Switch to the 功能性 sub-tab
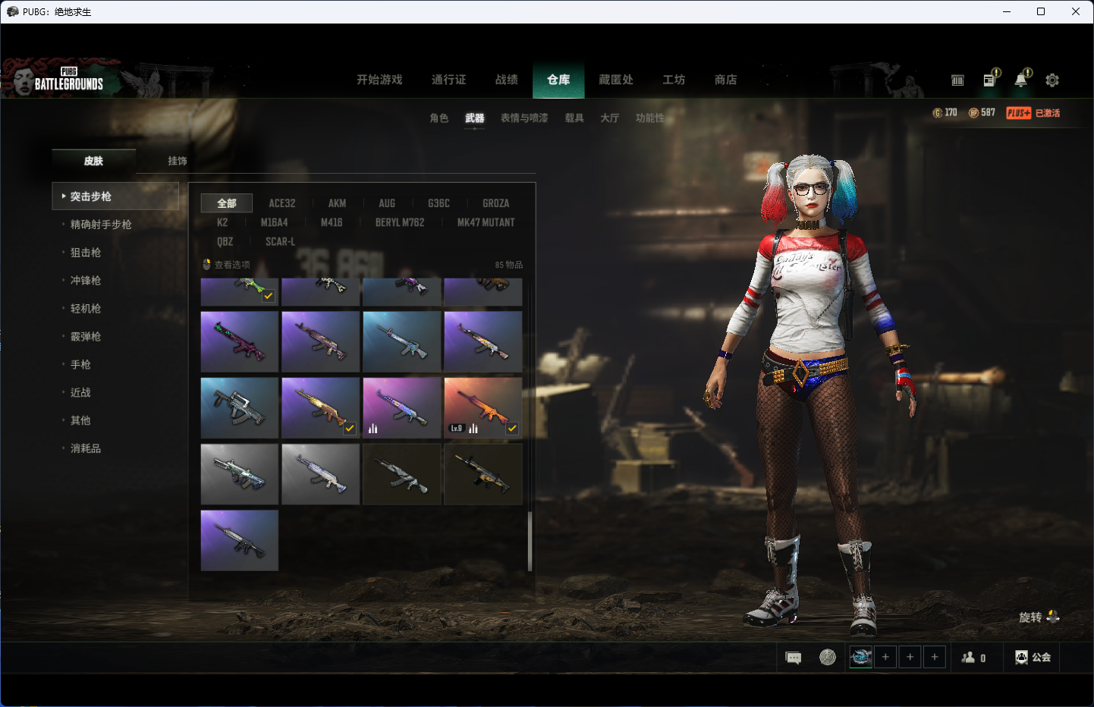The image size is (1094, 707). click(x=649, y=118)
